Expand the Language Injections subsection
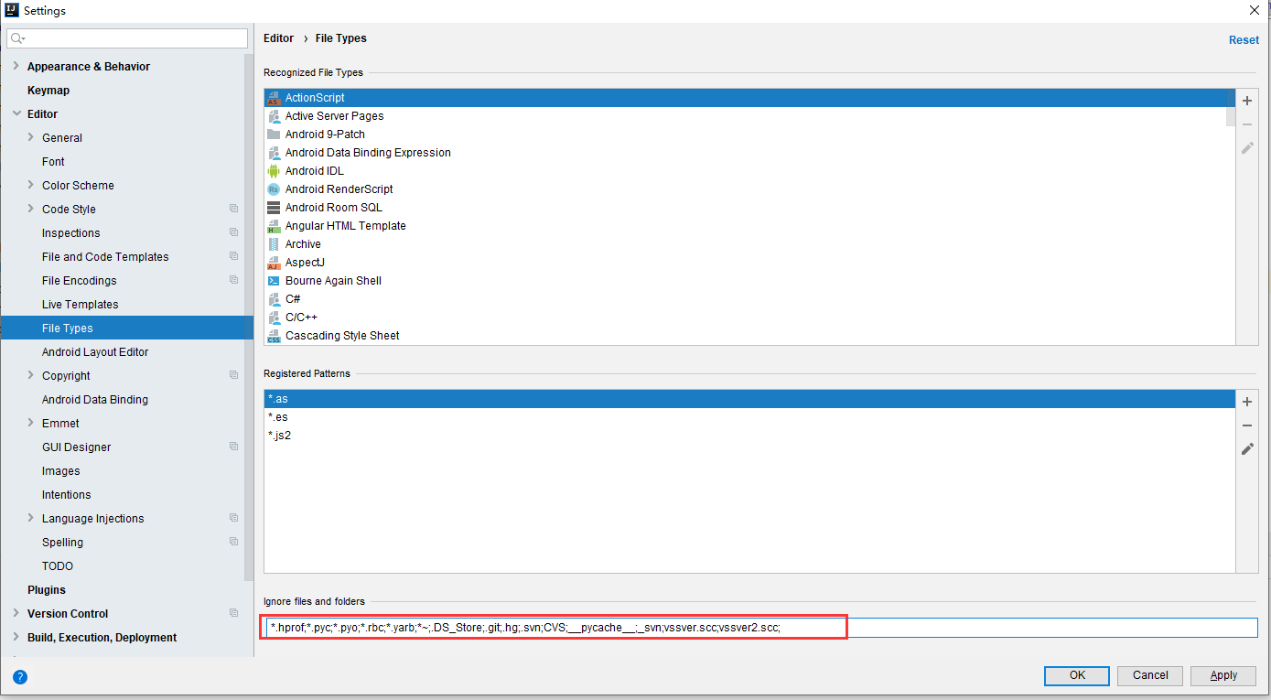 [31, 518]
